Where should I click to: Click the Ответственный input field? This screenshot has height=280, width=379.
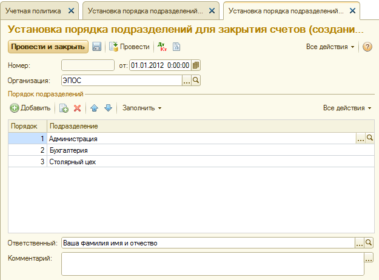pyautogui.click(x=208, y=243)
